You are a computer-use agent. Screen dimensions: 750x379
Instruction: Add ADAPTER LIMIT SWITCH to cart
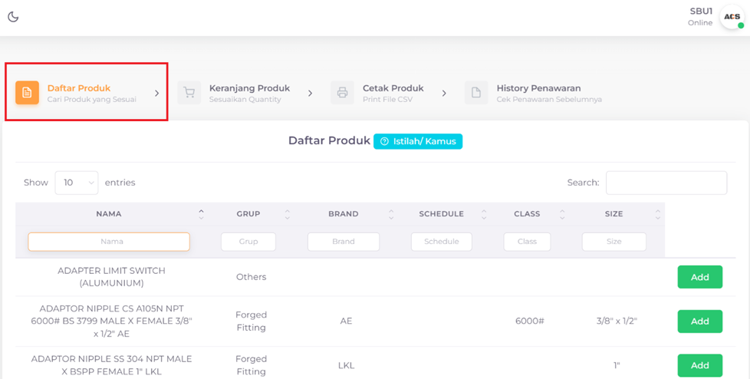coord(699,277)
